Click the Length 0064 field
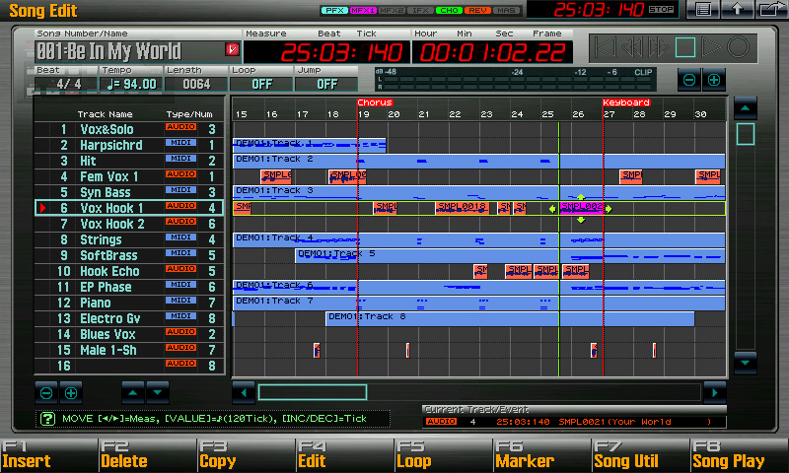This screenshot has height=473, width=789. pos(196,84)
